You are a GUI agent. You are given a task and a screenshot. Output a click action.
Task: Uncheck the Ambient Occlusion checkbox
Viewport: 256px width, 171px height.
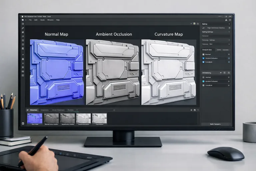pyautogui.click(x=204, y=58)
